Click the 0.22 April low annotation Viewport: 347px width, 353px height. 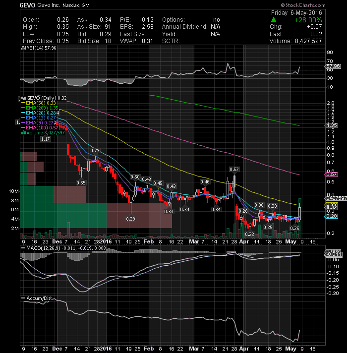point(249,234)
